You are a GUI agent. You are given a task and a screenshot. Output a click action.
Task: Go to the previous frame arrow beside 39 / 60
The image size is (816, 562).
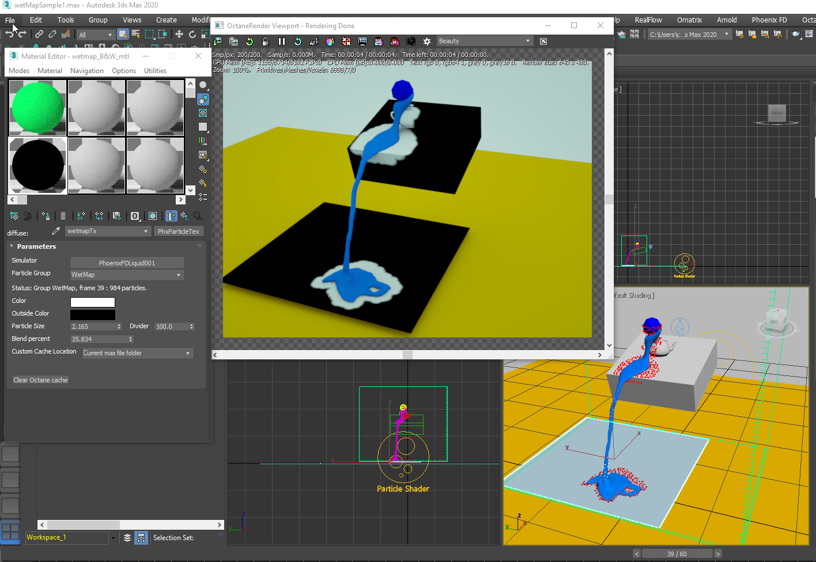(637, 554)
